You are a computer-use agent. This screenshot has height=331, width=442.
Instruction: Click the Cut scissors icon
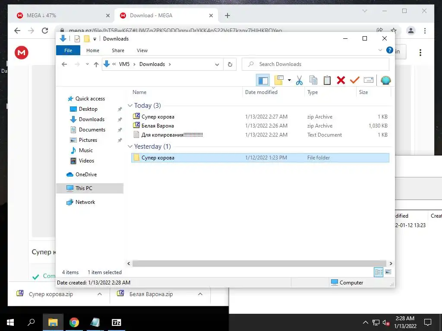299,81
